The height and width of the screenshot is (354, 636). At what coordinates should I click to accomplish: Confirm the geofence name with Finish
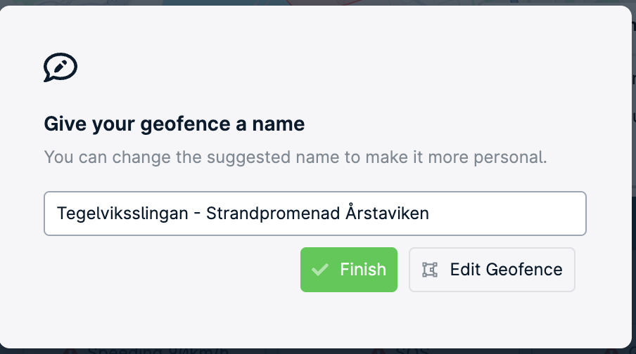[x=349, y=270]
